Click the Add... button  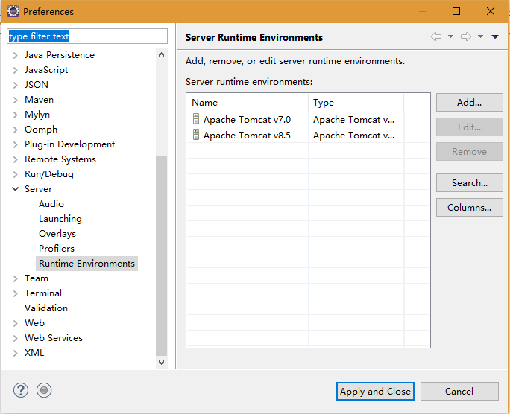click(x=469, y=103)
